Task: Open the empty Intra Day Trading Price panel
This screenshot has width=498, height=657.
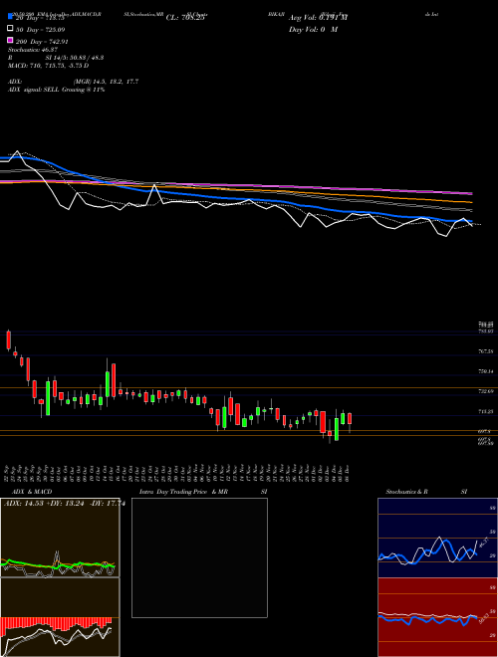Action: [x=199, y=557]
